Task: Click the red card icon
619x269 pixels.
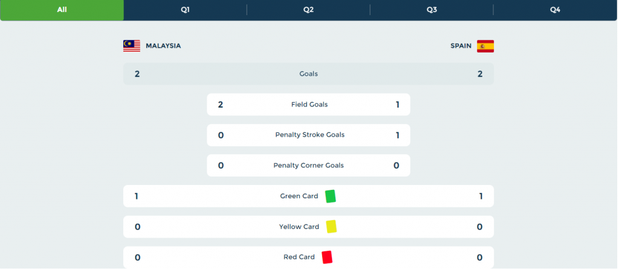Action: coord(327,257)
